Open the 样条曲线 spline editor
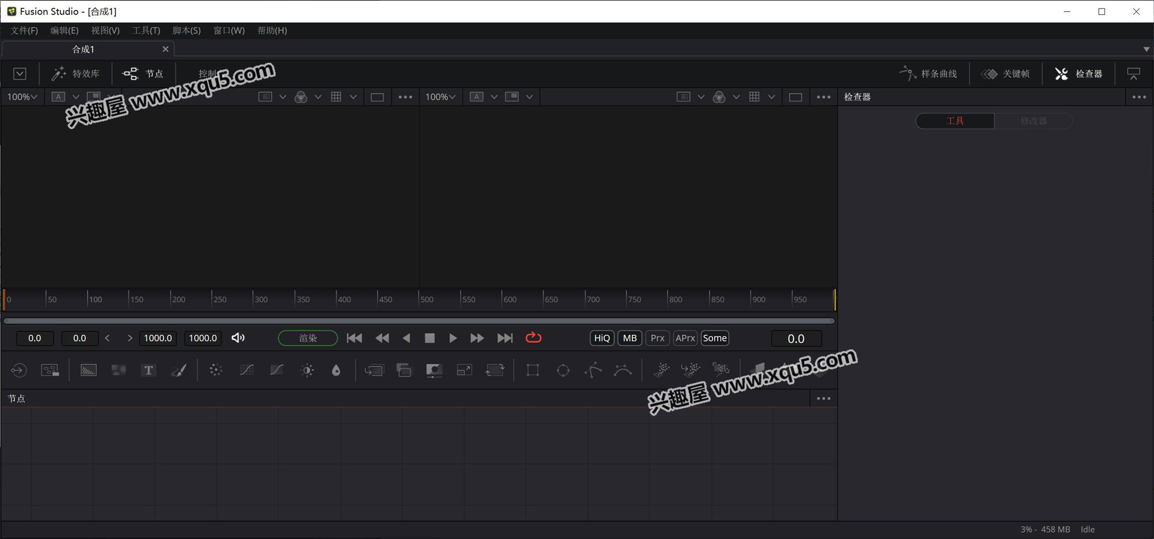Screen dimensions: 1154x539 (x=928, y=74)
